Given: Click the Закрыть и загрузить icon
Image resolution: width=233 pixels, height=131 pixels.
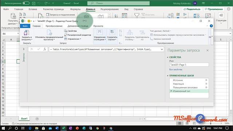Looking at the screenshot, I should [x=27, y=32].
